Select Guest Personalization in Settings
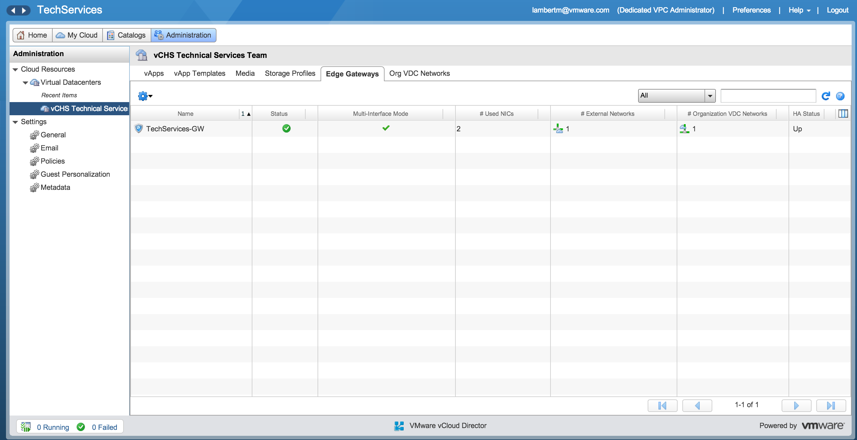Image resolution: width=857 pixels, height=440 pixels. pyautogui.click(x=75, y=174)
